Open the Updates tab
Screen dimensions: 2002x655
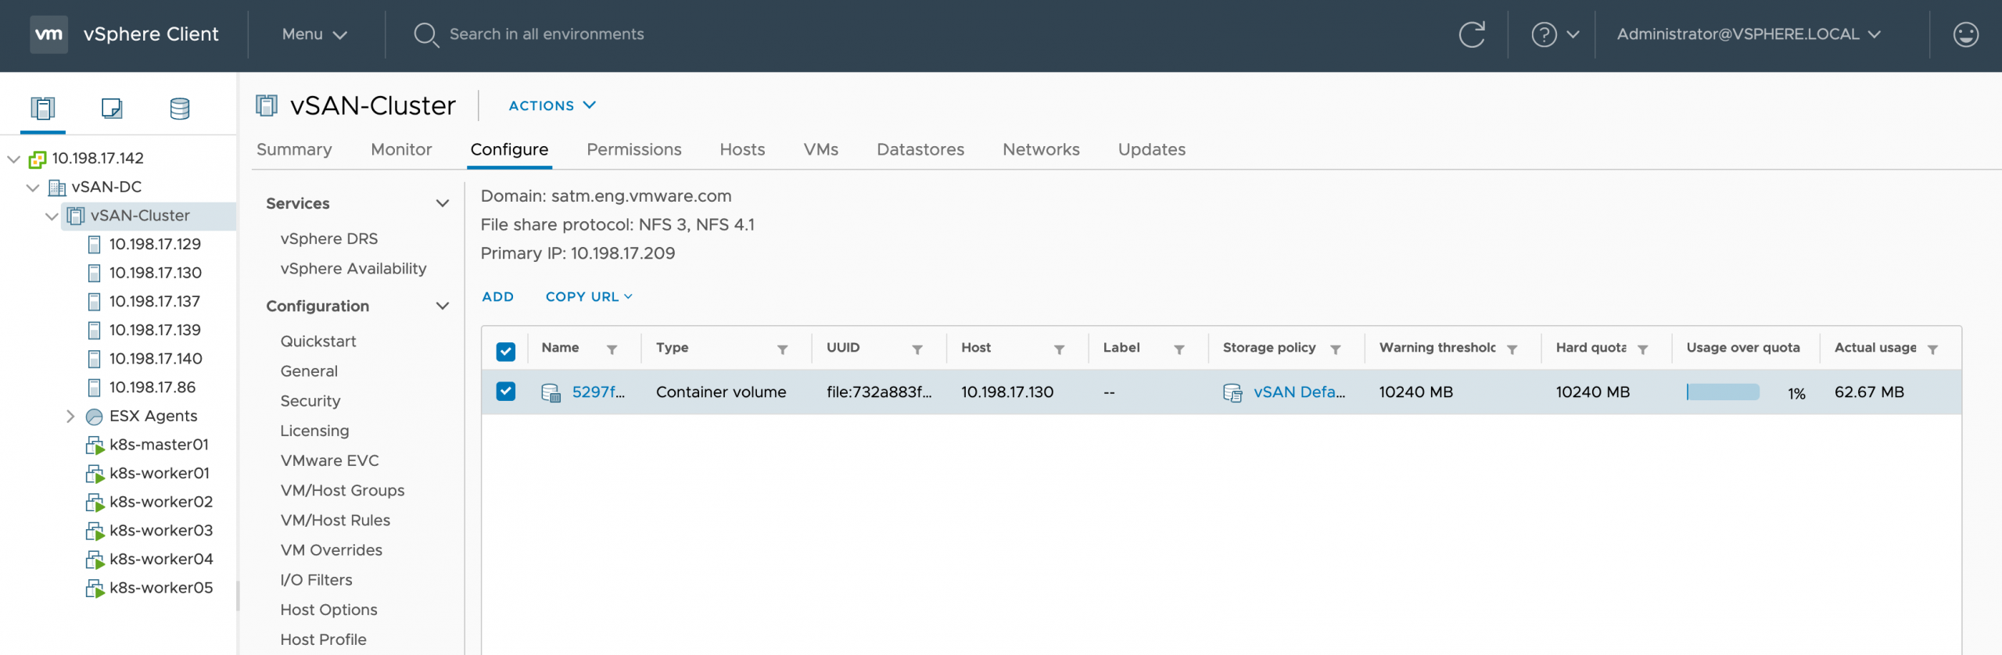coord(1152,149)
